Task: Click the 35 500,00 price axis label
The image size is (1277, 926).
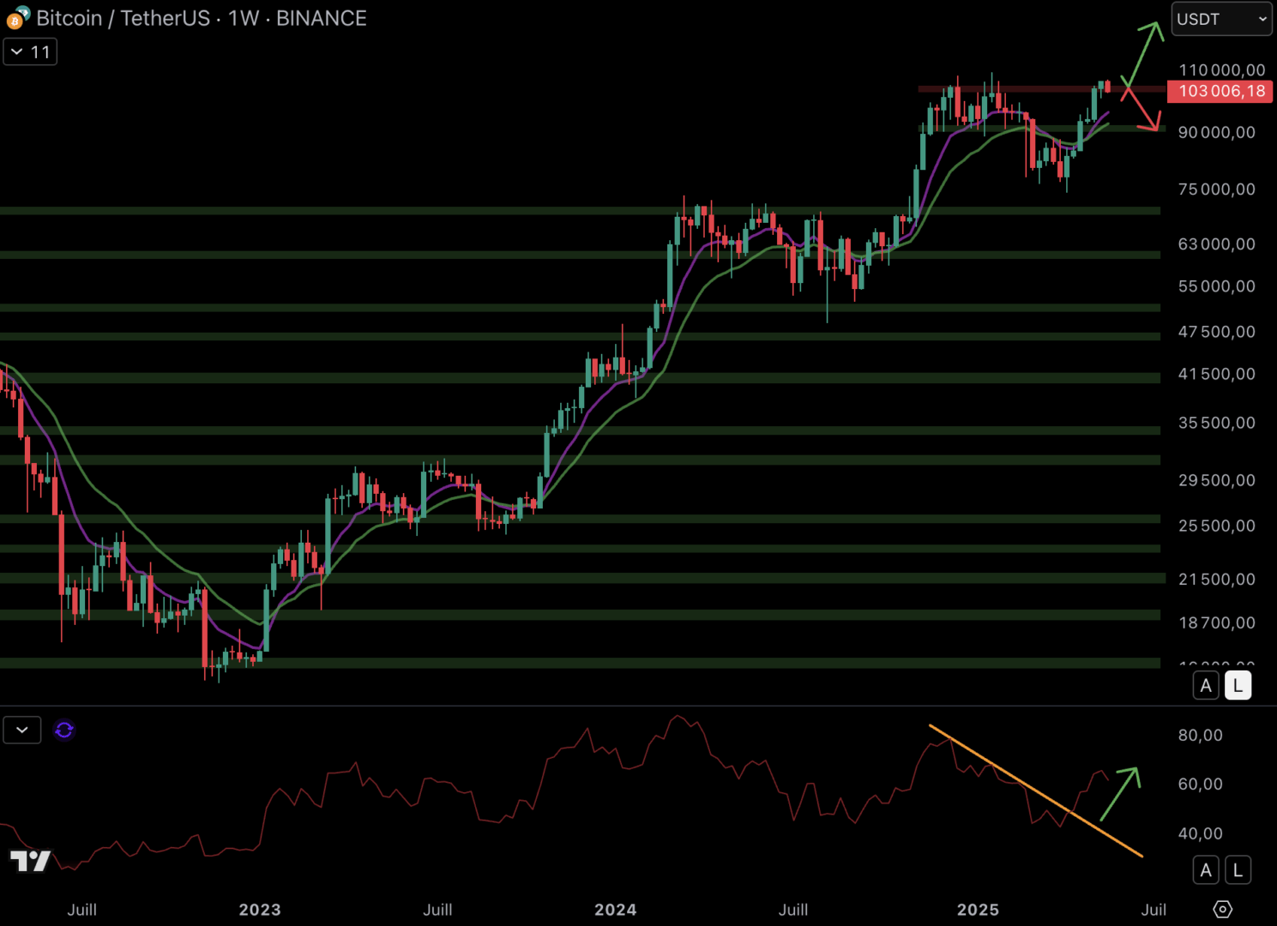Action: coord(1216,423)
